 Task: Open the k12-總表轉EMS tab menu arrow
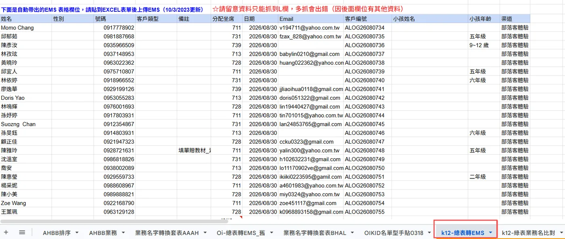(x=490, y=233)
